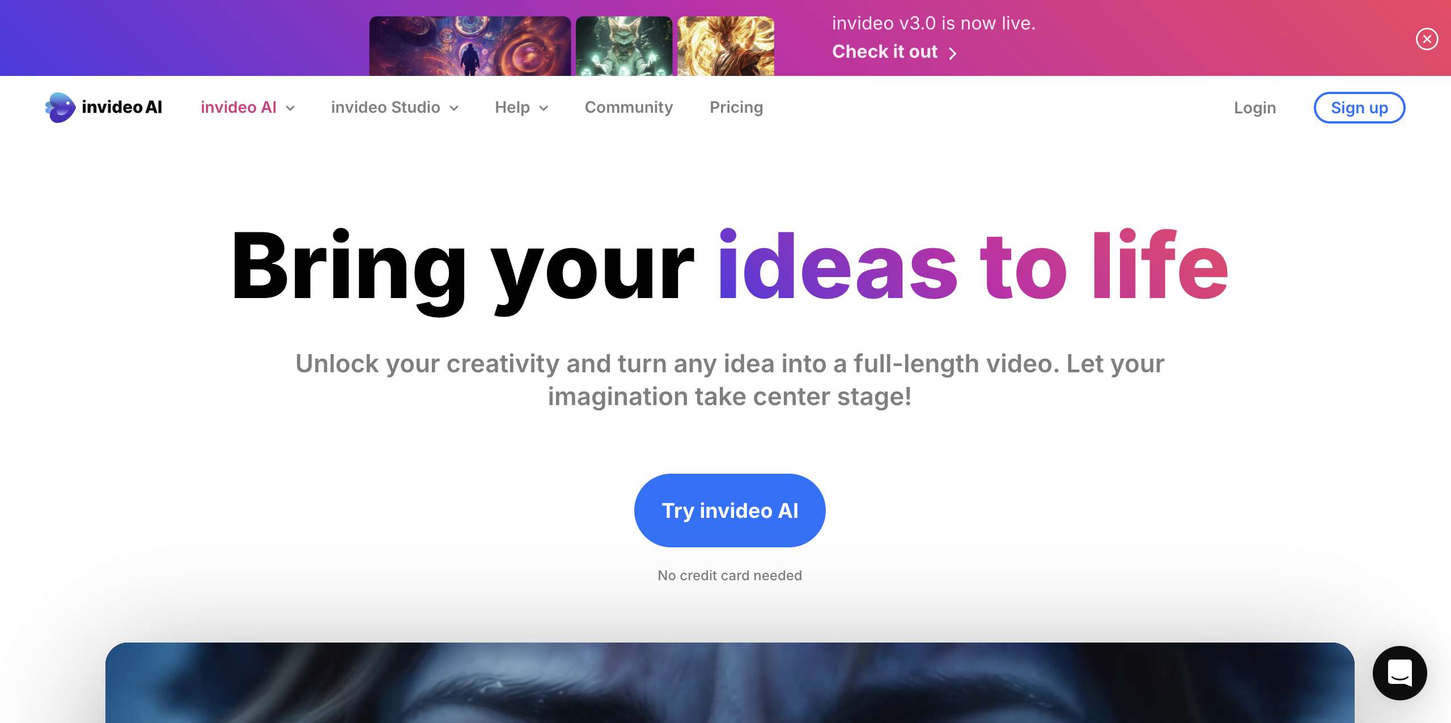Expand the invideo AI dropdown chevron
1451x723 pixels.
pyautogui.click(x=290, y=108)
